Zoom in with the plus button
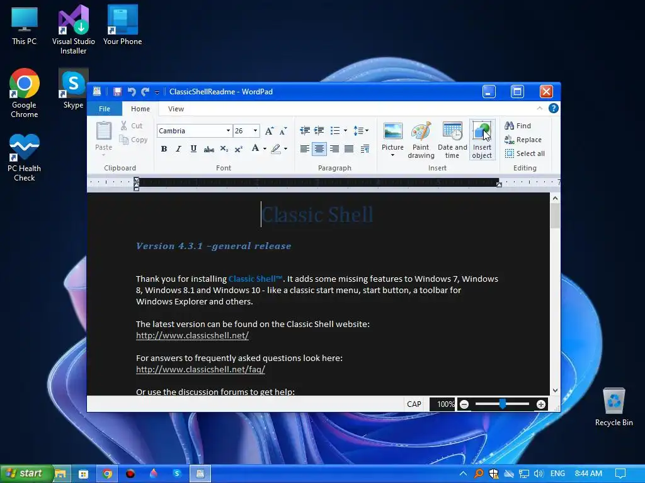This screenshot has width=645, height=483. [541, 404]
